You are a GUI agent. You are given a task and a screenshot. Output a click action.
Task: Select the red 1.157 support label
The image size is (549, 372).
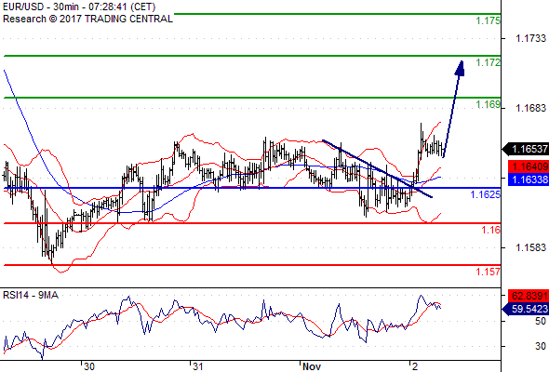[x=488, y=272]
